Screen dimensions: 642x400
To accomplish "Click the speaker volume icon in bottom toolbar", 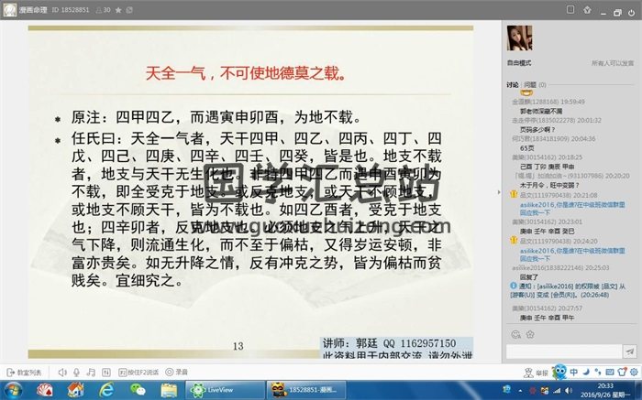I will click(x=62, y=373).
